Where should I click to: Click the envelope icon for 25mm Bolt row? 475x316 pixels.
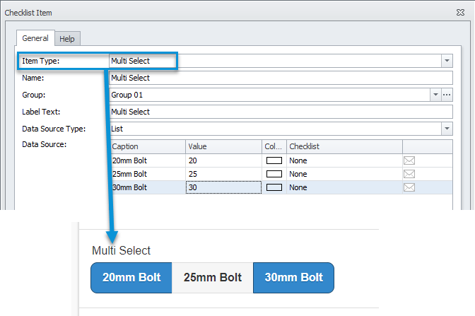409,174
